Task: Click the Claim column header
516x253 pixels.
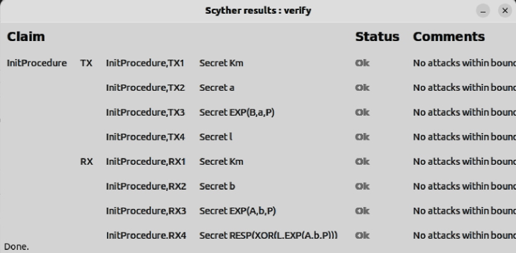Action: (x=25, y=37)
